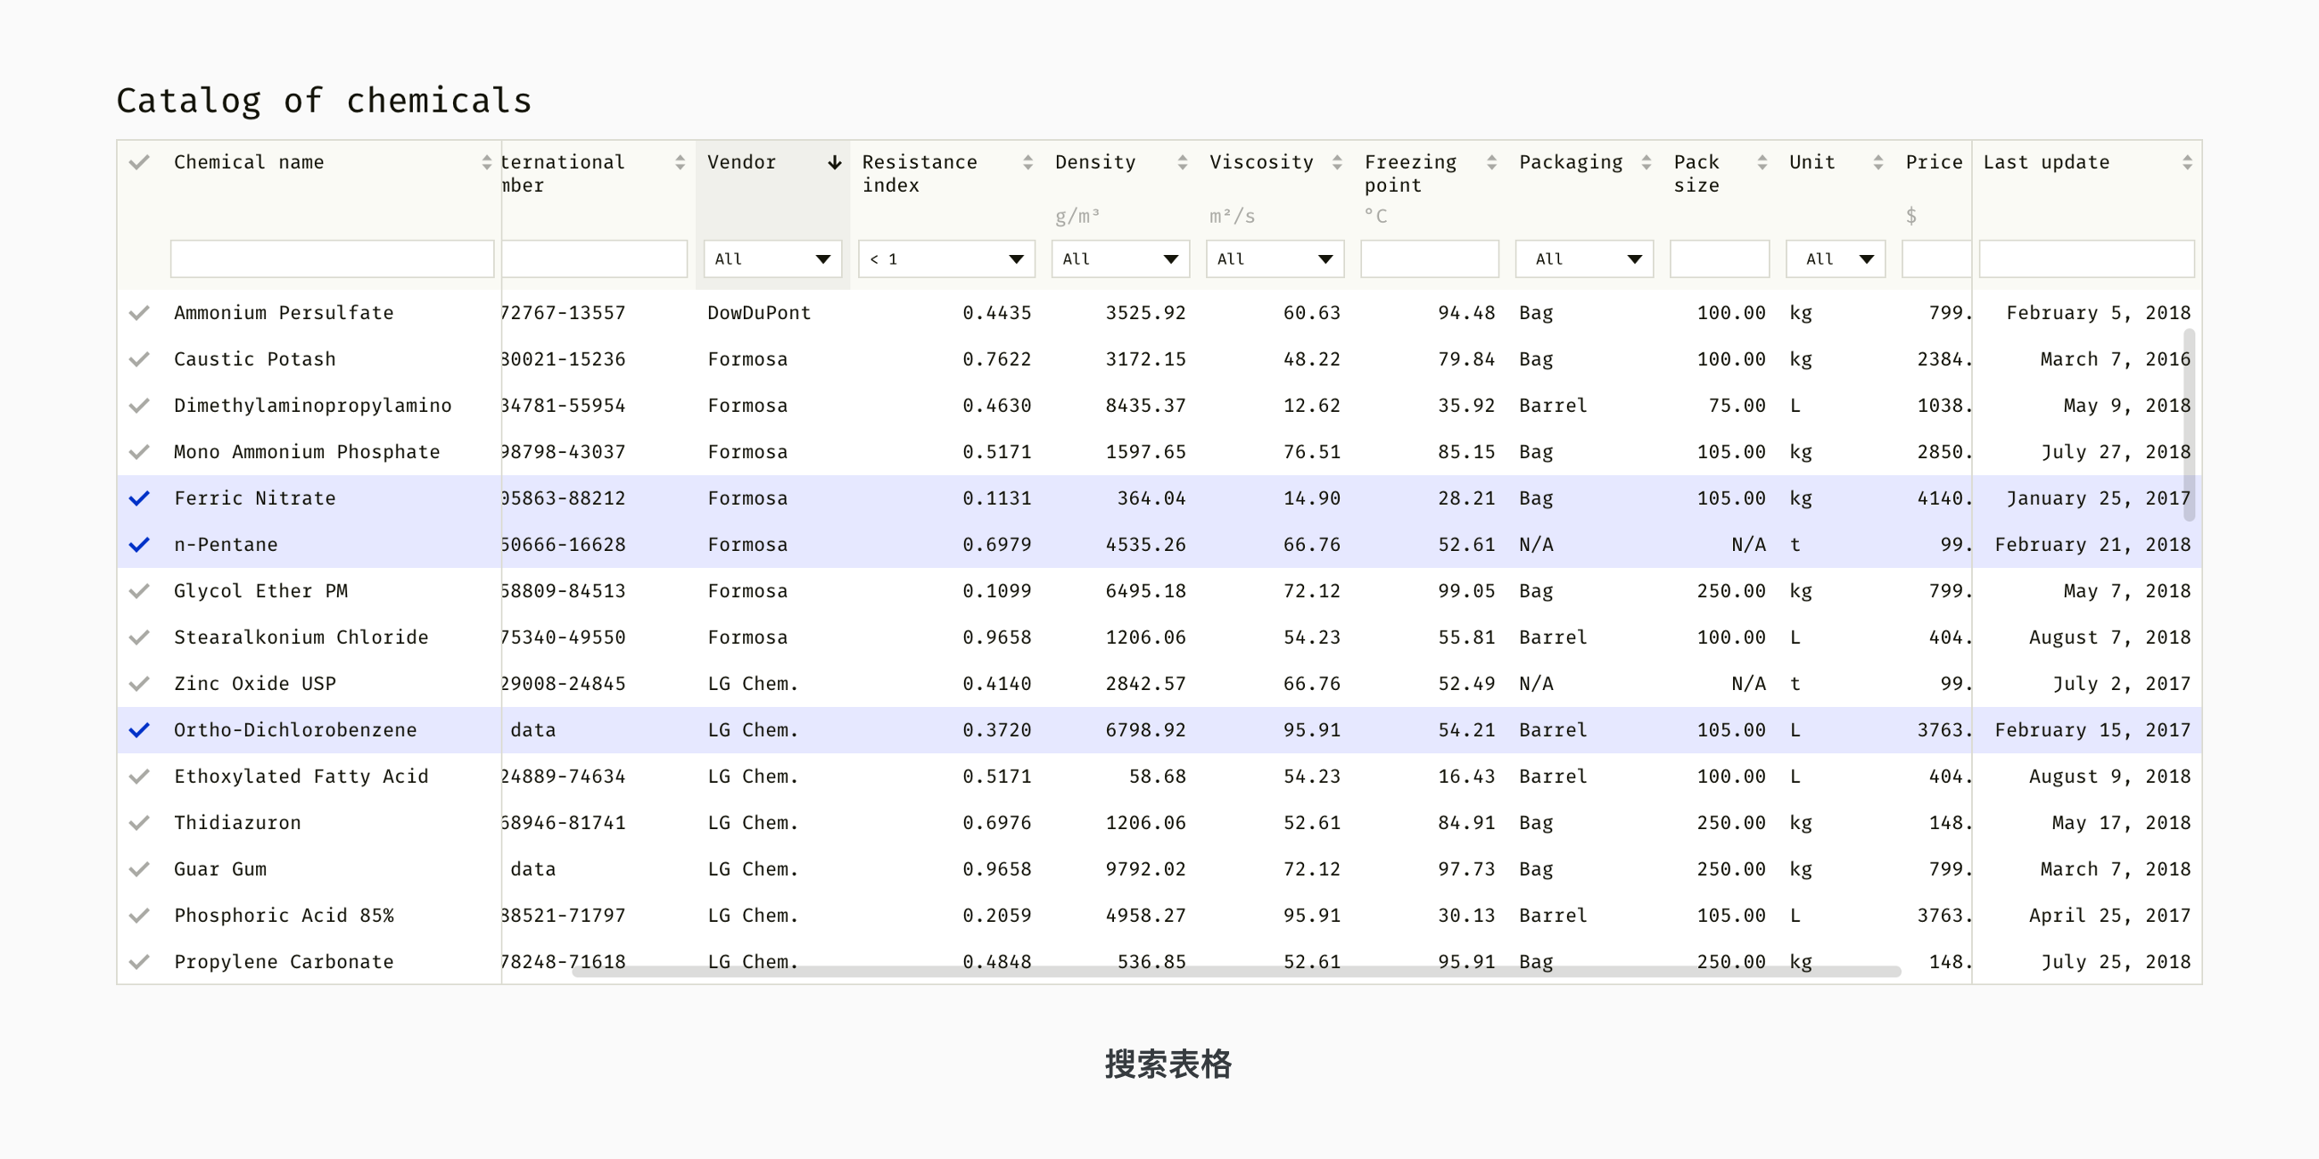Click the 'January 25, 2017' date cell

2099,498
